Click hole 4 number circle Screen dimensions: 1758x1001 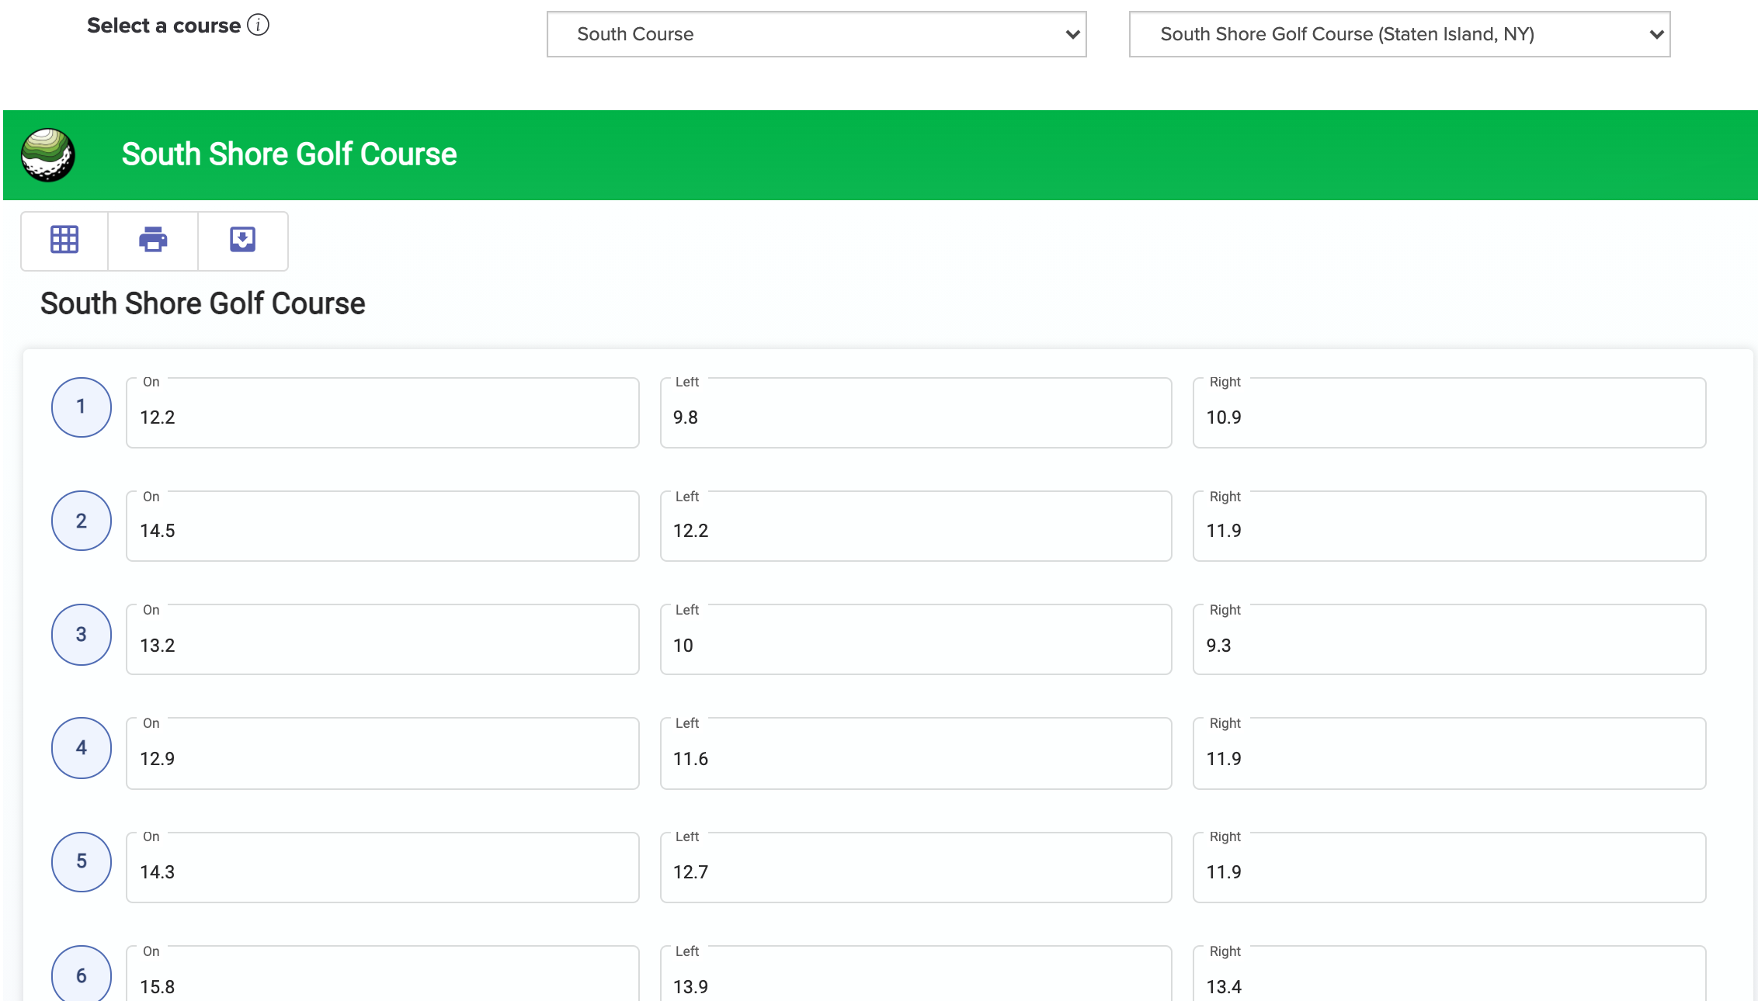(82, 748)
